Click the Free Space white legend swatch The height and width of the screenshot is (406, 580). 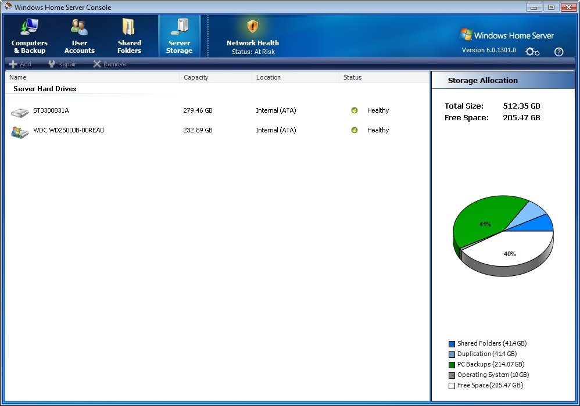452,386
